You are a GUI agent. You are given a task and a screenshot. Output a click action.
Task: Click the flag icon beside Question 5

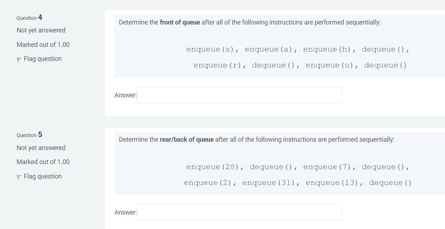(x=19, y=176)
